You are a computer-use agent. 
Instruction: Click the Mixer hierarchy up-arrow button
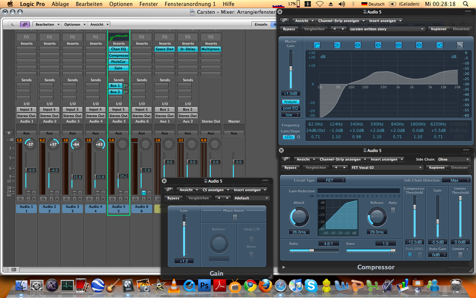click(x=13, y=24)
